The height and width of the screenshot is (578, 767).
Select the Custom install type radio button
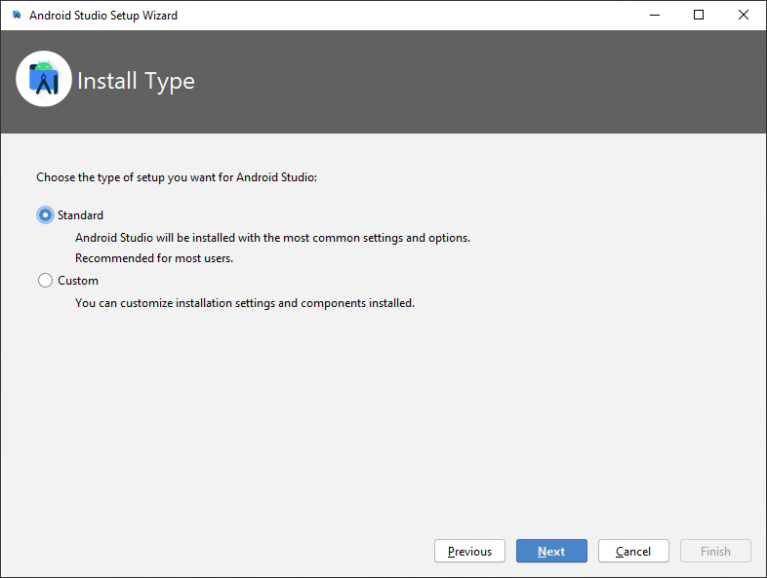[x=45, y=281]
